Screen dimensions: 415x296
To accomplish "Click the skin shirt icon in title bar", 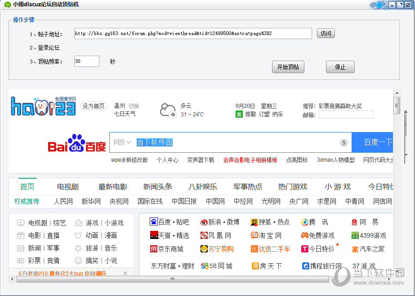I will (379, 5).
